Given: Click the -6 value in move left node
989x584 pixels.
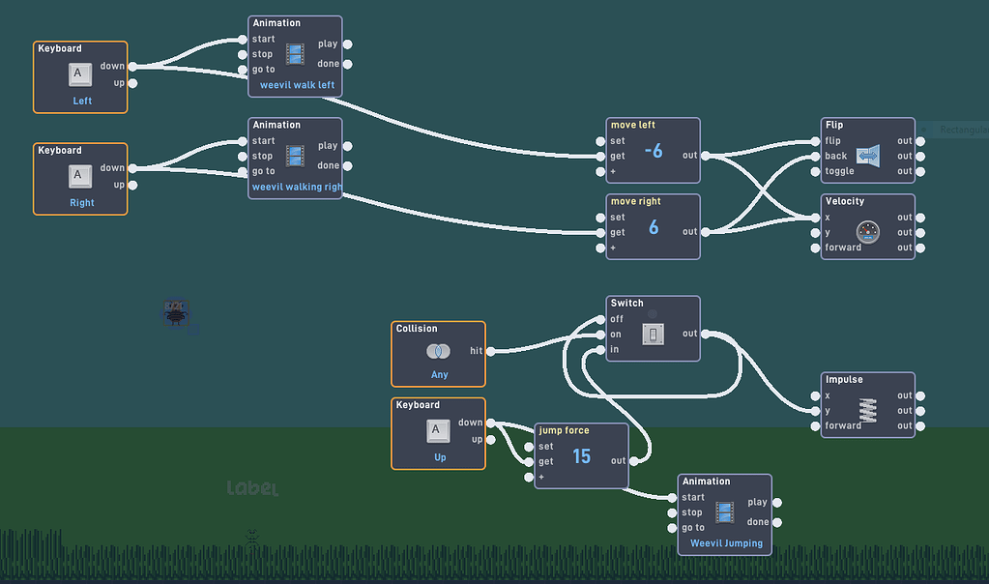Looking at the screenshot, I should [x=654, y=152].
